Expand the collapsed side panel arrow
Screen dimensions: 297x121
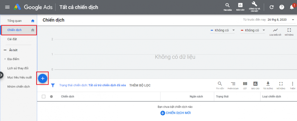1,75
